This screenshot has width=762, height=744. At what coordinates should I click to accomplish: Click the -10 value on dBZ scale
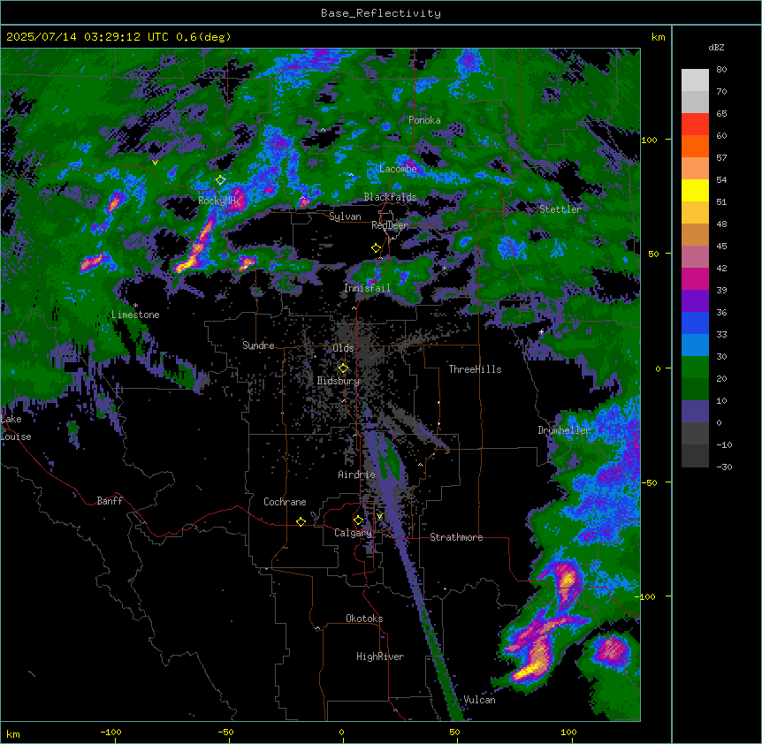(724, 444)
